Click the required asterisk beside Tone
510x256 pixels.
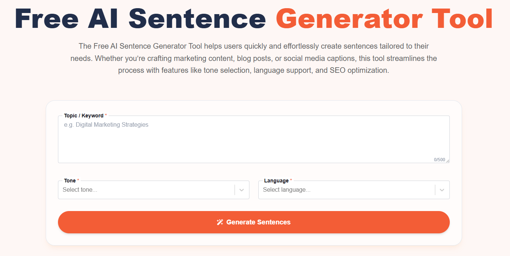(78, 179)
